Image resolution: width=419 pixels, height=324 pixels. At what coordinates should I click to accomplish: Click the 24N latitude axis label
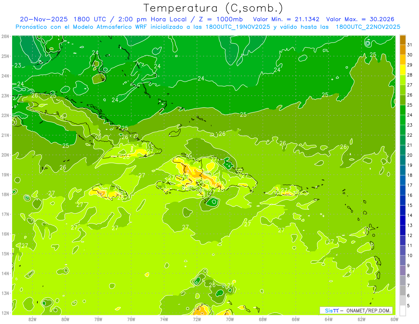point(5,76)
